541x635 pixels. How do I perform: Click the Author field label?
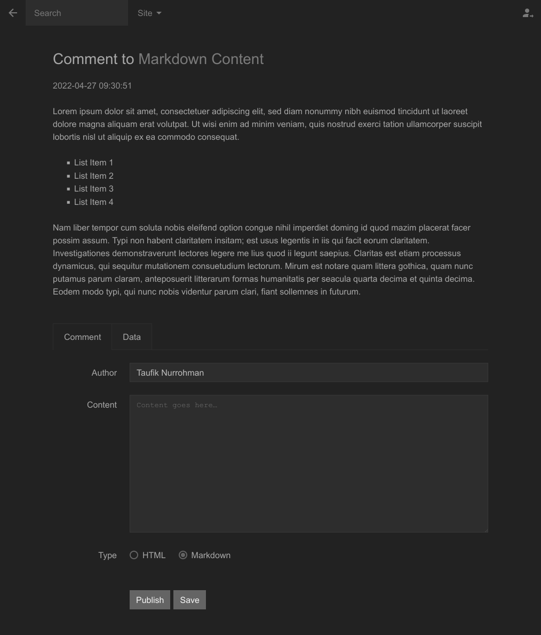pyautogui.click(x=104, y=372)
